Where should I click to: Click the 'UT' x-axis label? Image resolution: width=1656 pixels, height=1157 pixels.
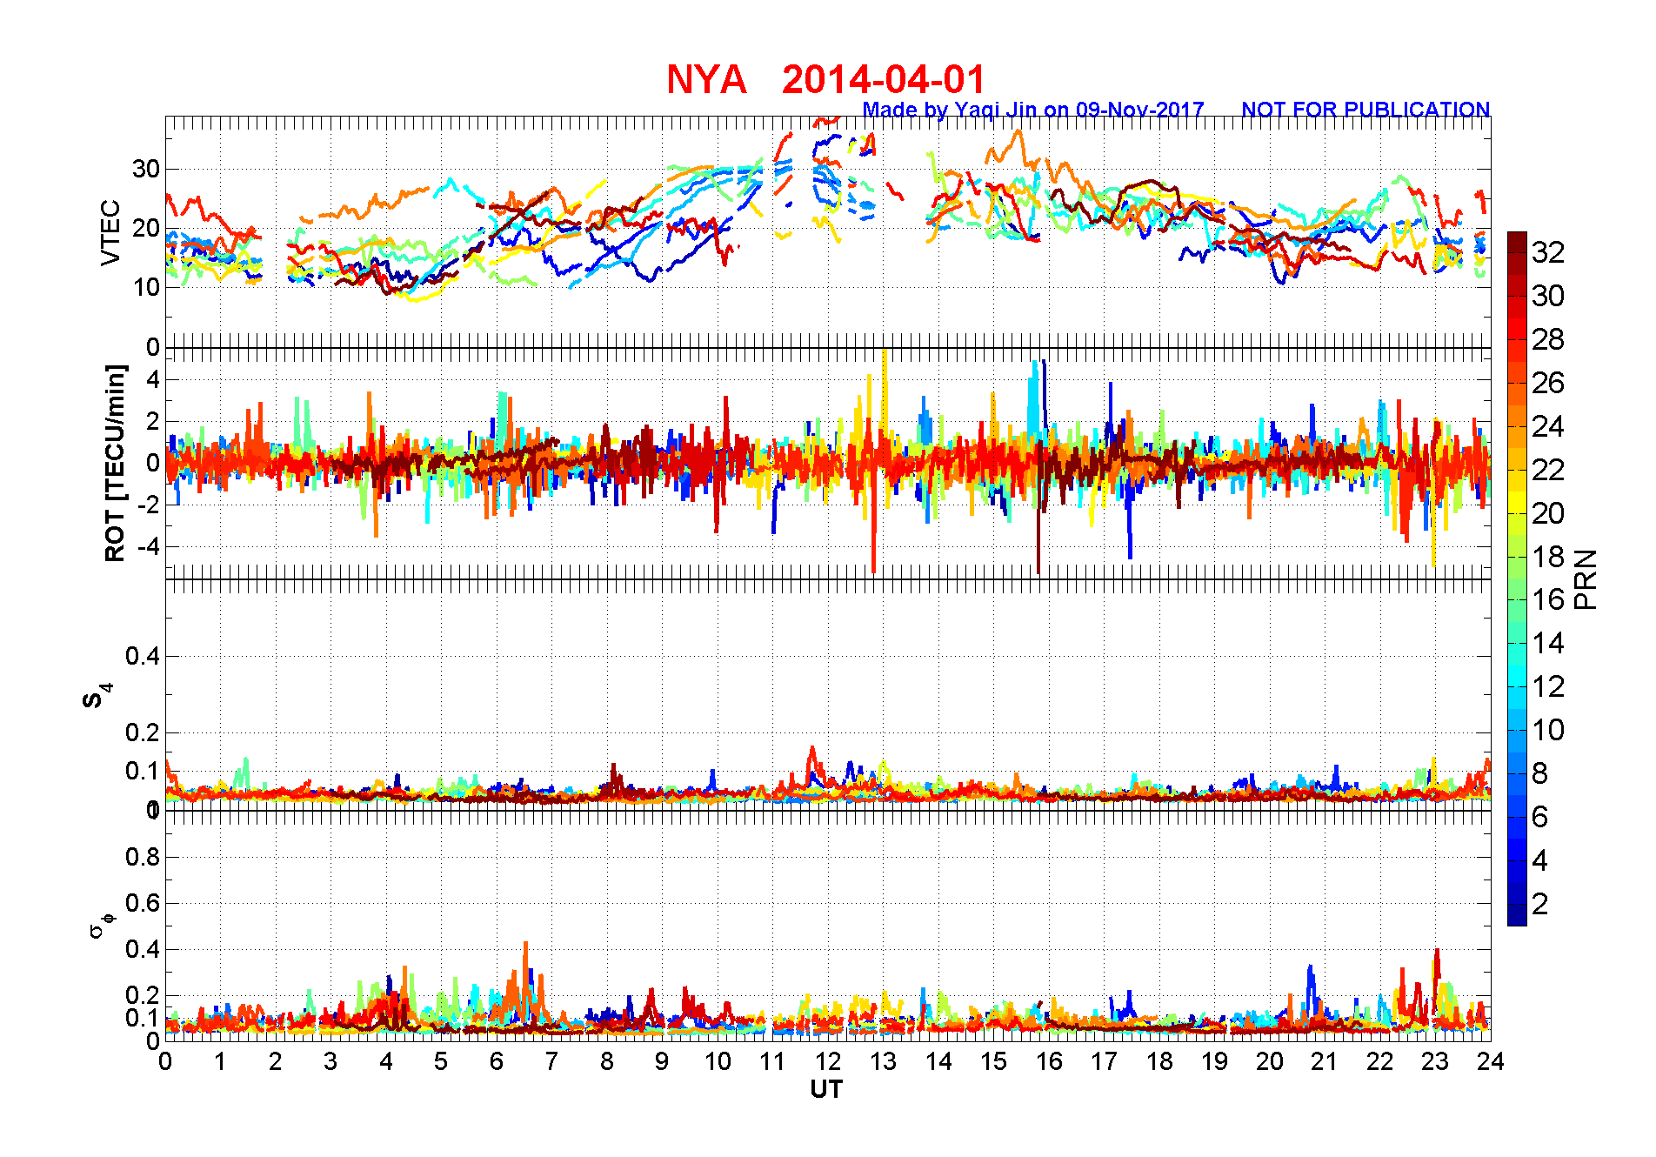tap(826, 1089)
